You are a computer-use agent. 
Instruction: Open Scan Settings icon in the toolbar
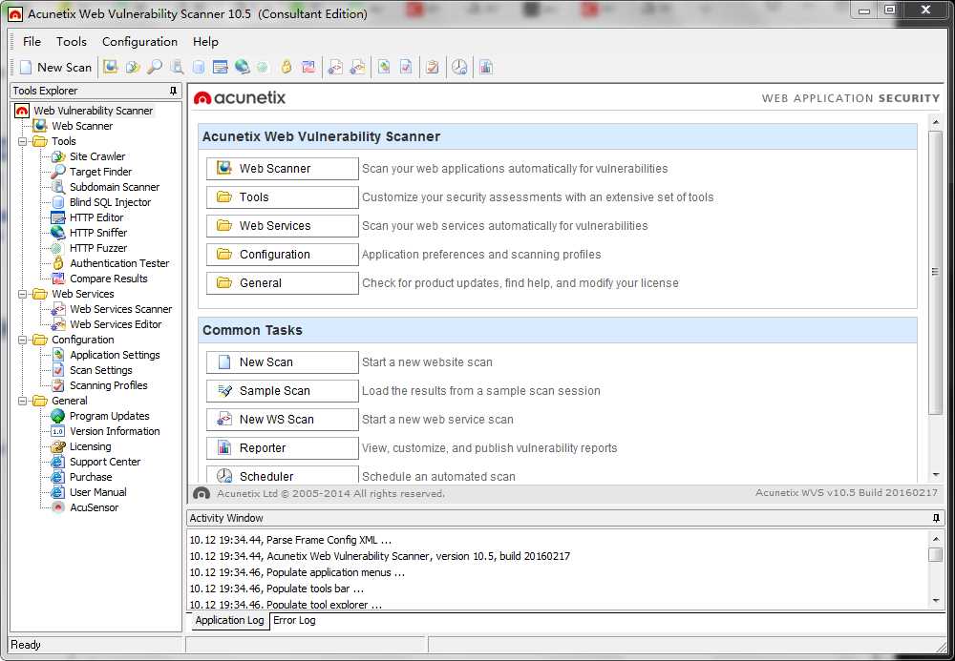point(406,67)
